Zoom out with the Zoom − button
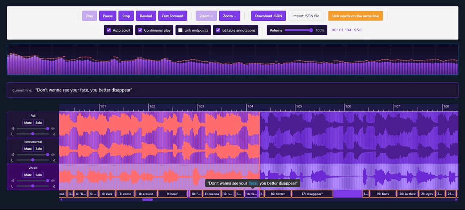The height and width of the screenshot is (210, 465). point(229,16)
